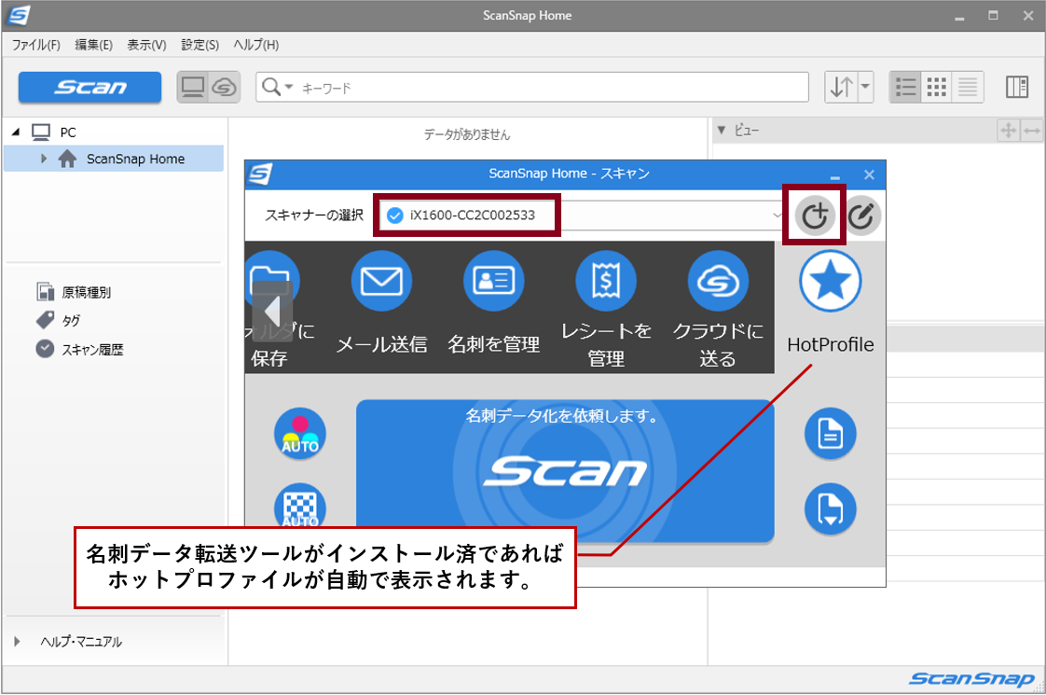Click the add new profile icon
The width and height of the screenshot is (1046, 695).
[814, 215]
